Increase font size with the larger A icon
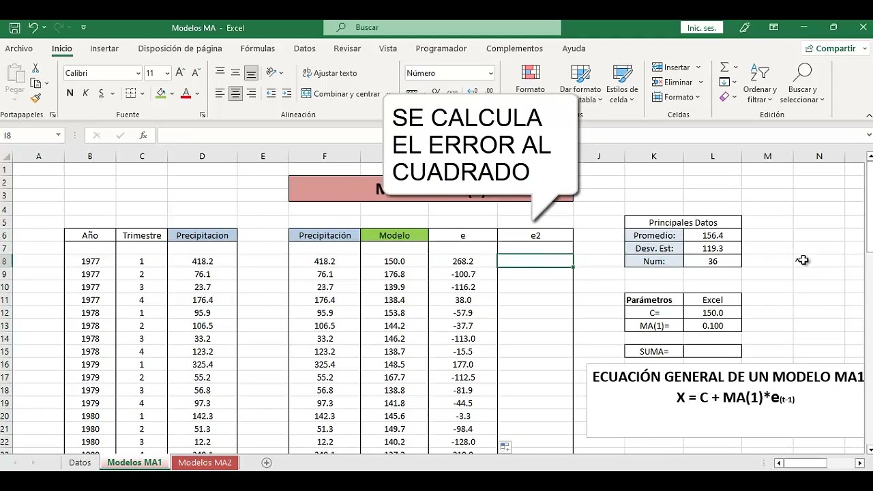 pyautogui.click(x=180, y=72)
